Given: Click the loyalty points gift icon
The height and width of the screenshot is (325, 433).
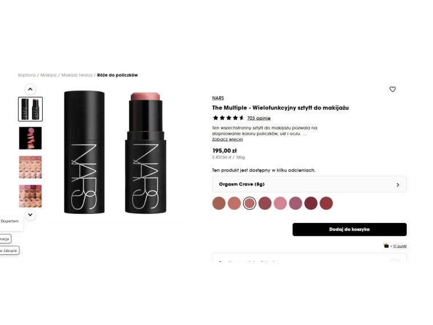Looking at the screenshot, I should [x=386, y=246].
